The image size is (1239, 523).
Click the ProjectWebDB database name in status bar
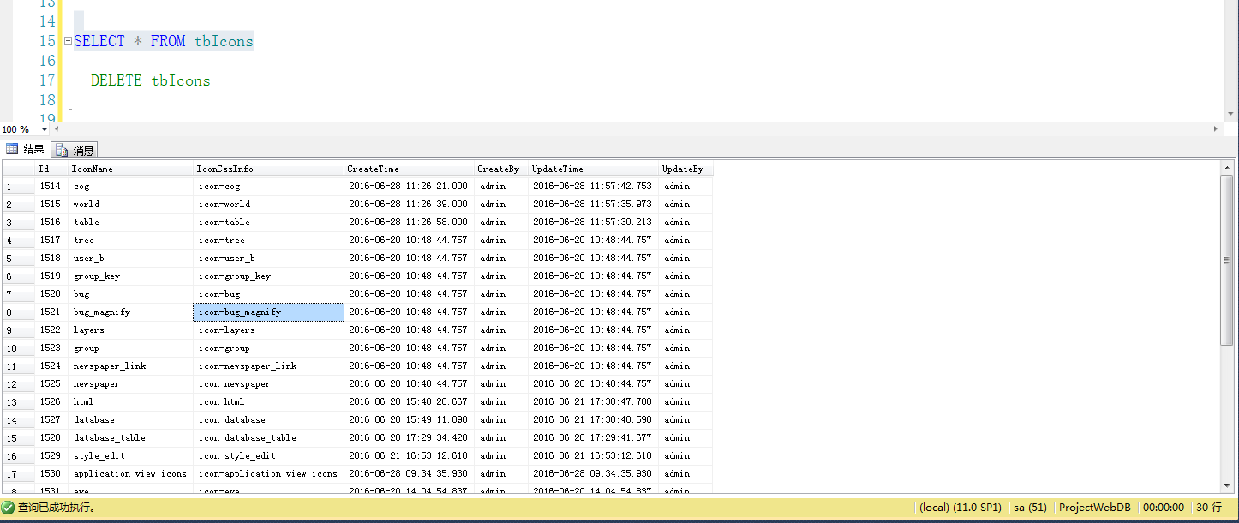click(x=1094, y=507)
